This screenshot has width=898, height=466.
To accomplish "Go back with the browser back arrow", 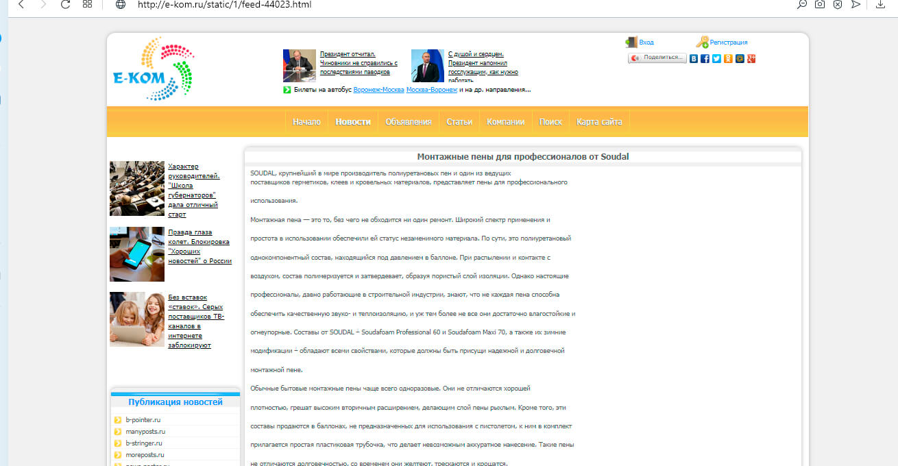I will tap(21, 4).
